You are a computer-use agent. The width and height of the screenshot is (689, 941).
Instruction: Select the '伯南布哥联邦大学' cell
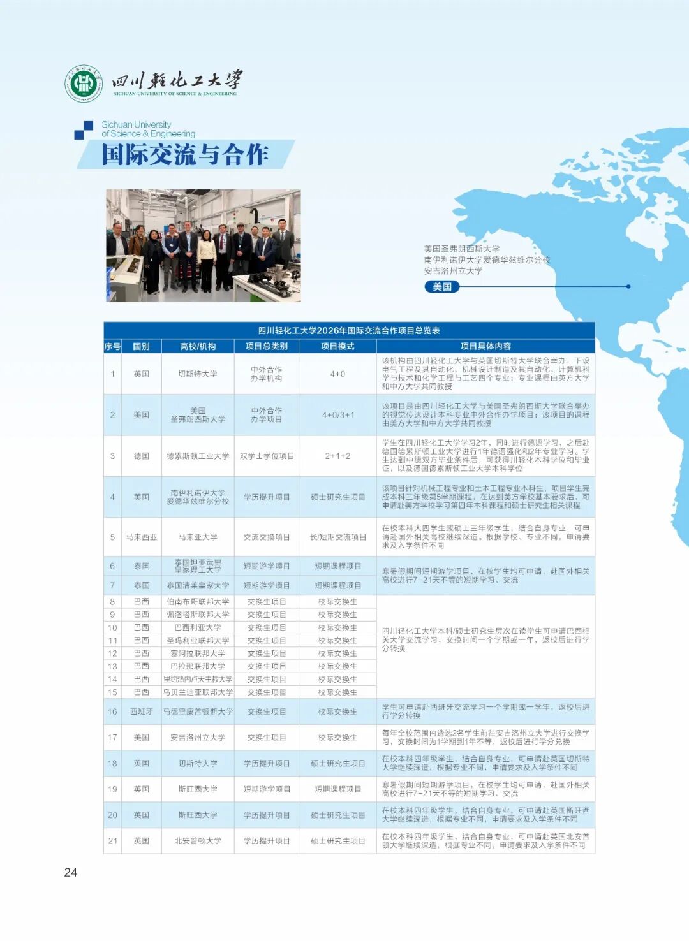(198, 602)
